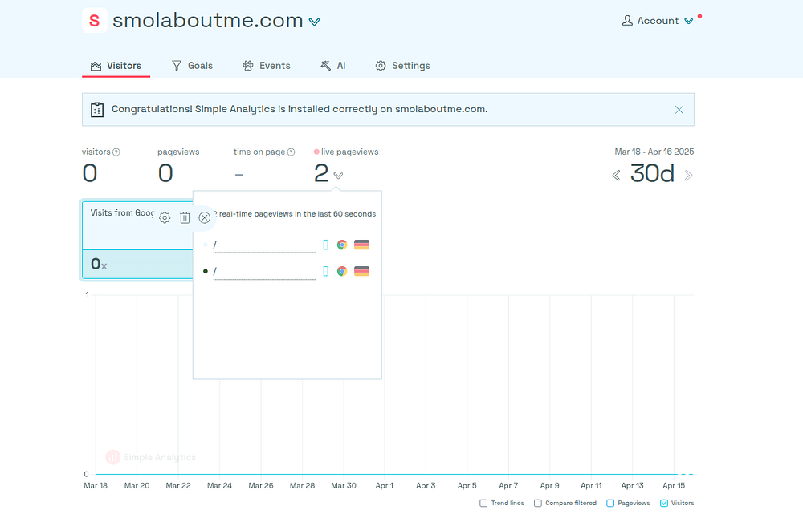Open the 30d date range picker
Screen dimensions: 803x514
(x=652, y=173)
